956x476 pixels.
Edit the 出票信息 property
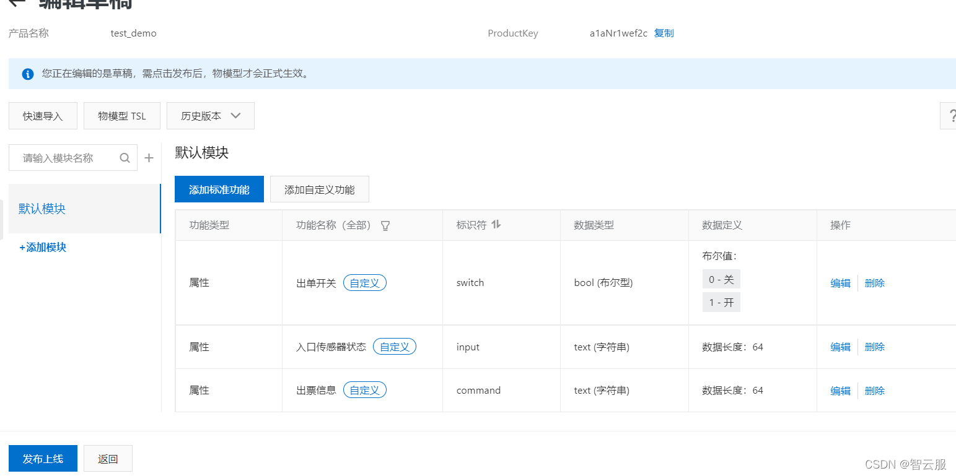click(x=840, y=391)
